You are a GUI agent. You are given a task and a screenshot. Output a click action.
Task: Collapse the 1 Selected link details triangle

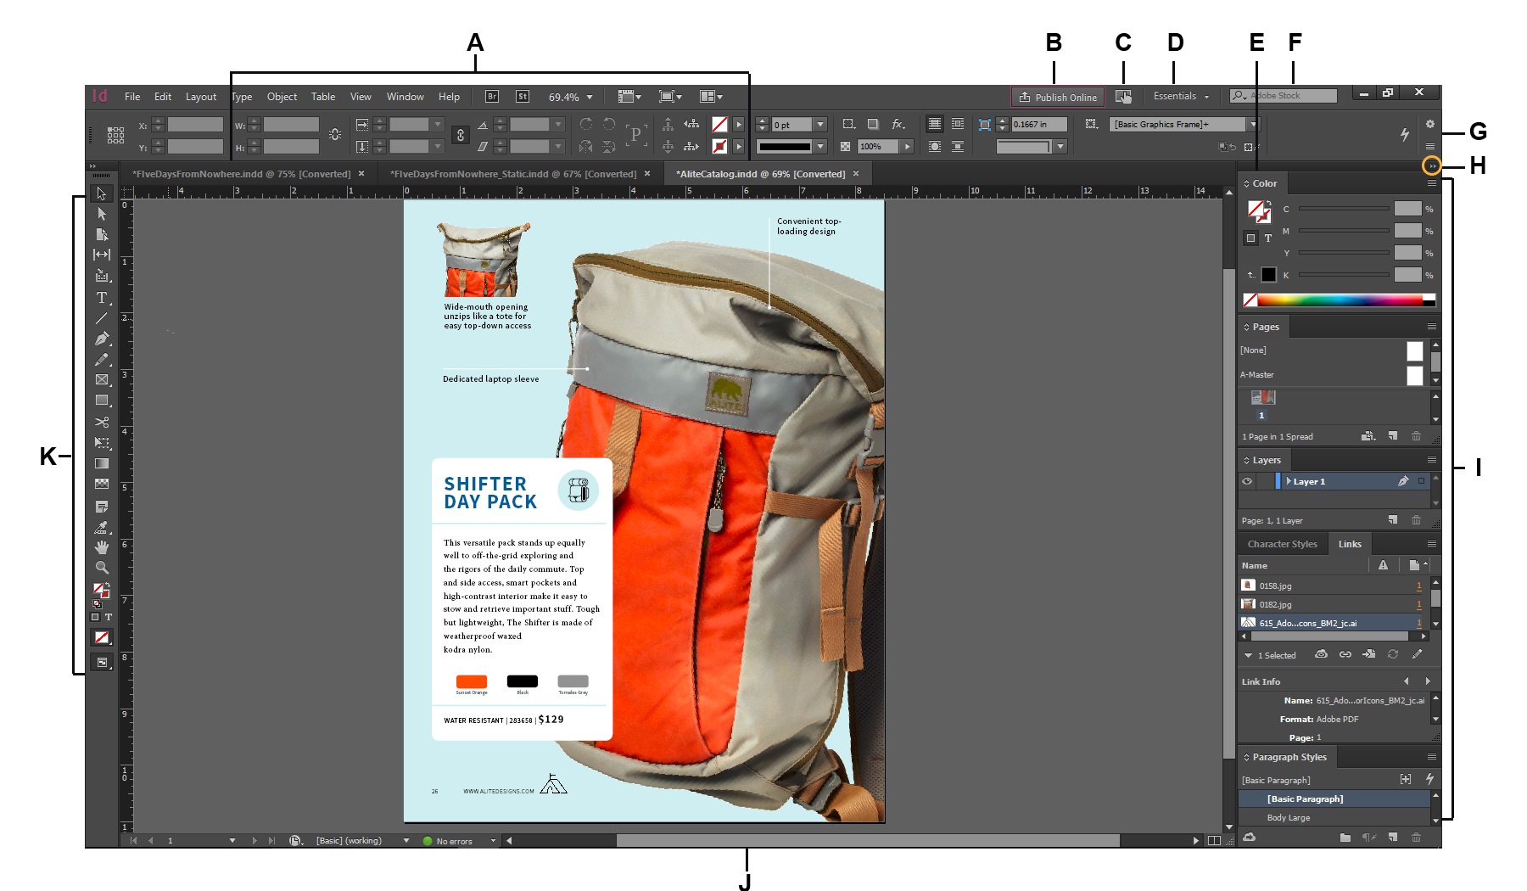1248,655
